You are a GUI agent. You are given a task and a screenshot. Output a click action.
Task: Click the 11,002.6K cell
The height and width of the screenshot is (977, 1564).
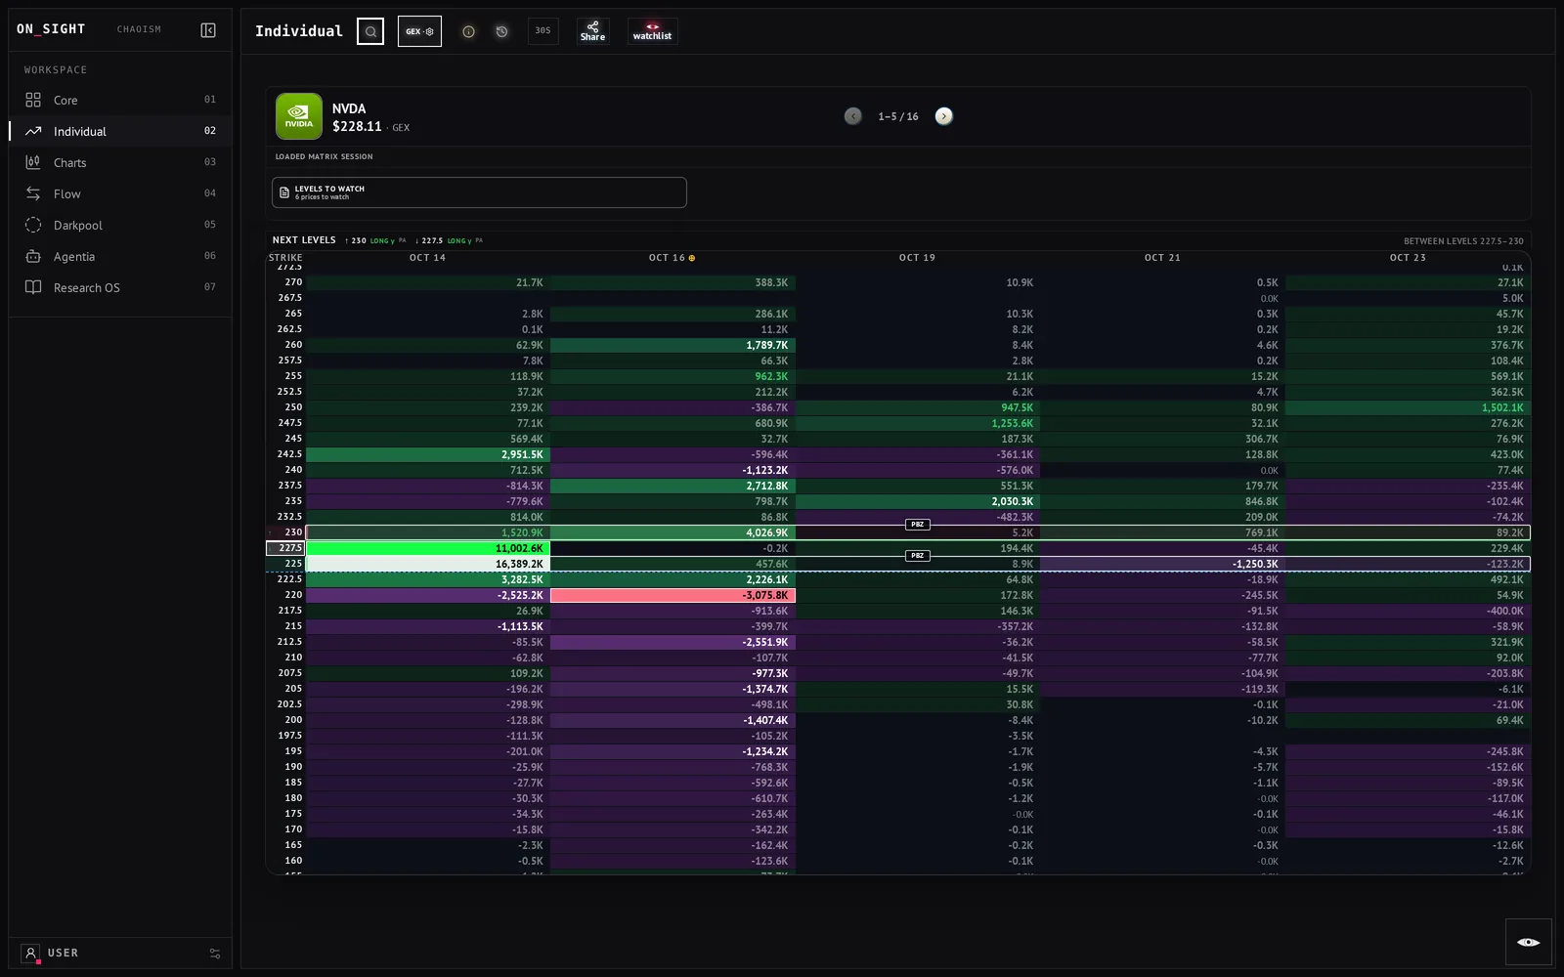point(428,548)
